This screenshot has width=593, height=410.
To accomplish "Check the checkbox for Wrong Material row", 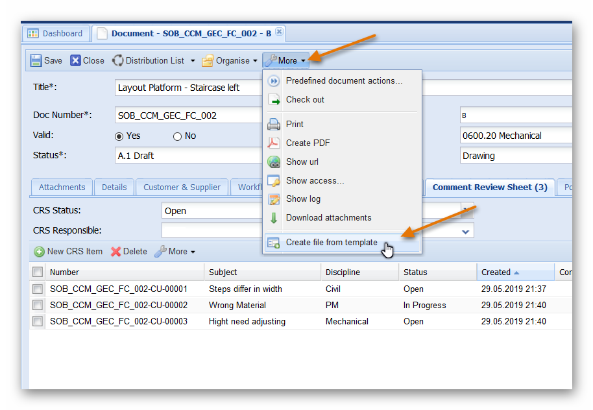I will pos(37,305).
